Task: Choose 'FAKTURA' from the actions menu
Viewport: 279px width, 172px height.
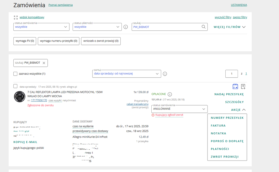Action: tap(218, 126)
